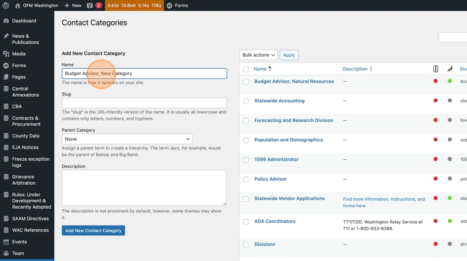
Task: Click the Yoast SEO score column icon
Action: click(435, 69)
